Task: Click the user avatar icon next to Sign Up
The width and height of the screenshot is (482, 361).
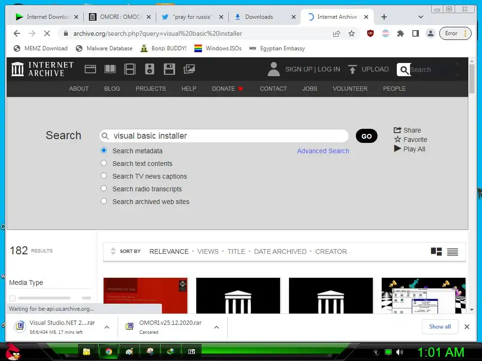Action: (x=273, y=69)
